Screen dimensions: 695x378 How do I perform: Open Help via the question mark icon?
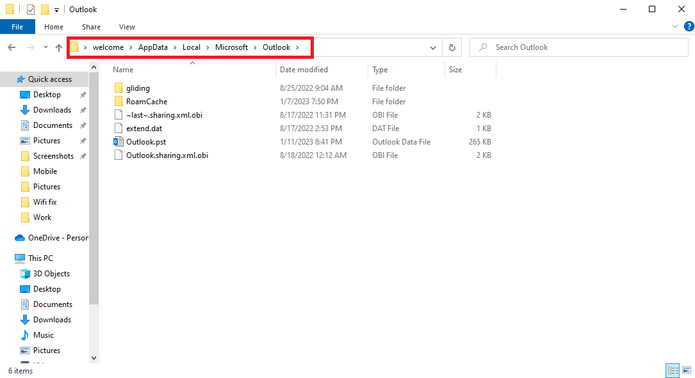coord(689,27)
